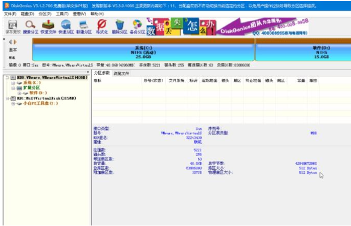Select 软件(D:) in the disk tree
The width and height of the screenshot is (351, 226).
pyautogui.click(x=38, y=93)
